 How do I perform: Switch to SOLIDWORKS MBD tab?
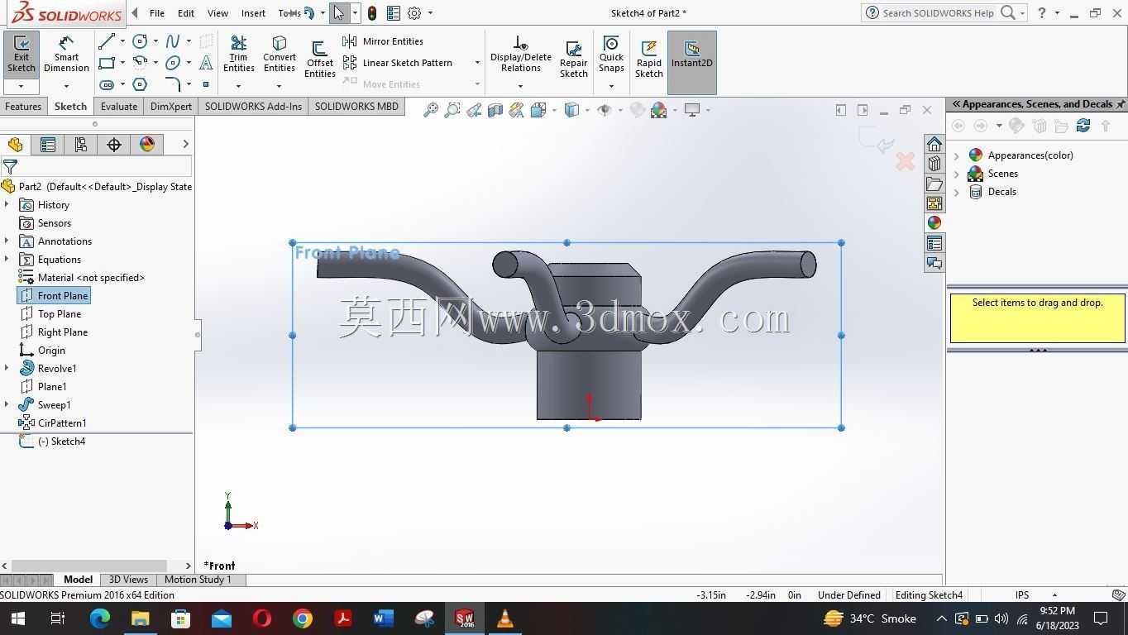[x=356, y=107]
